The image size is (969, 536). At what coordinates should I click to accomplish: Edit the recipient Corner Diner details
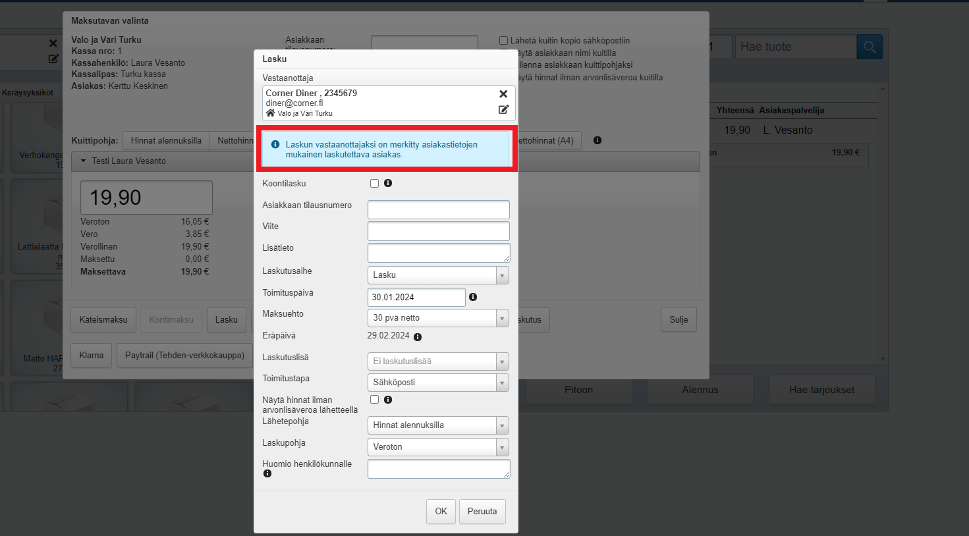tap(503, 109)
